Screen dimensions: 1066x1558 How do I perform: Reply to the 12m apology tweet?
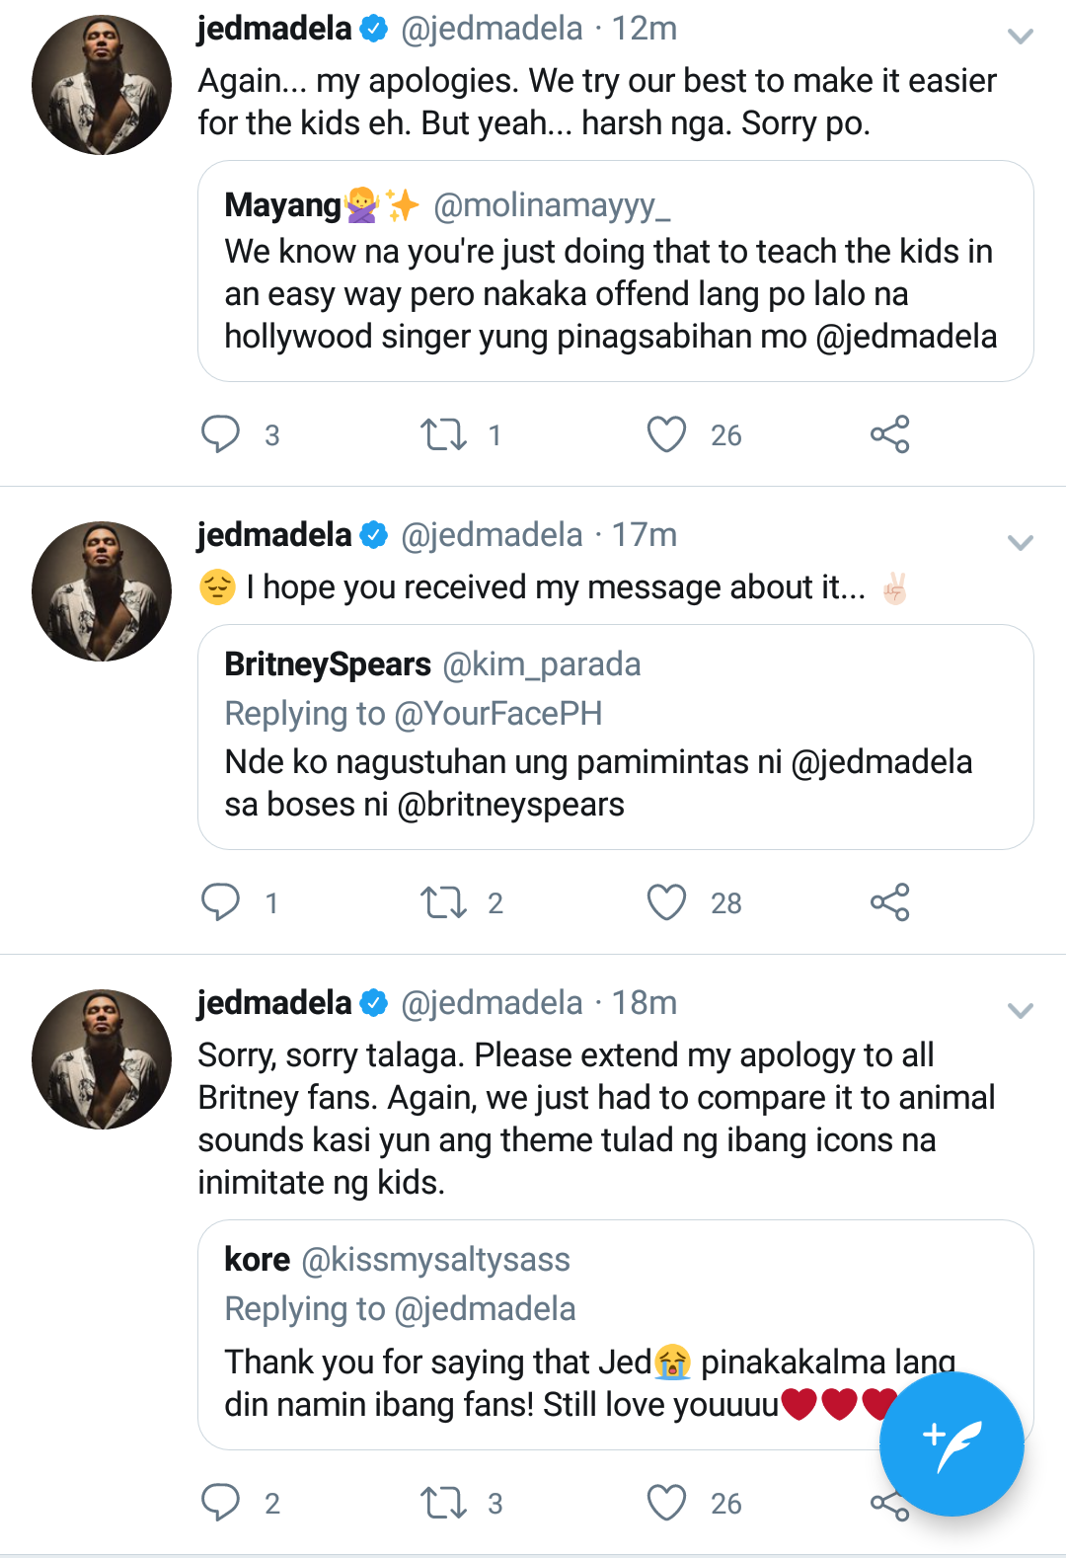coord(220,434)
